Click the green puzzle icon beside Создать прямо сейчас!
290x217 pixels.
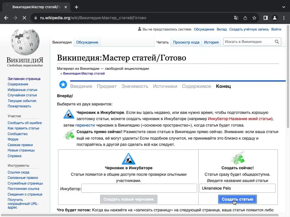coord(69,134)
